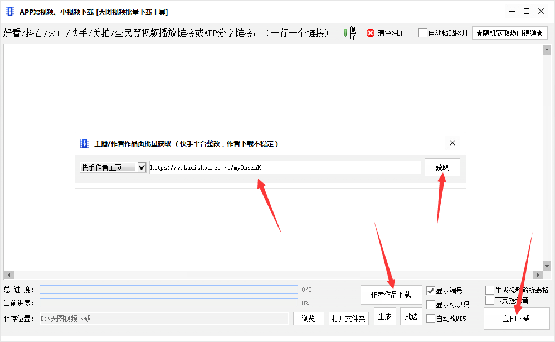The height and width of the screenshot is (342, 555).
Task: Click the 0% current progress value
Action: (x=305, y=303)
